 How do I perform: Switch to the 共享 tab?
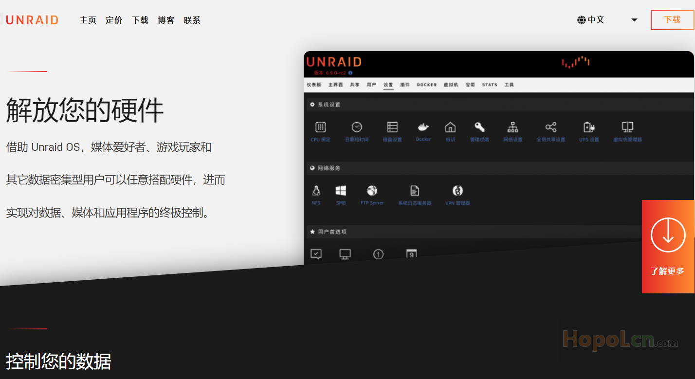click(355, 85)
